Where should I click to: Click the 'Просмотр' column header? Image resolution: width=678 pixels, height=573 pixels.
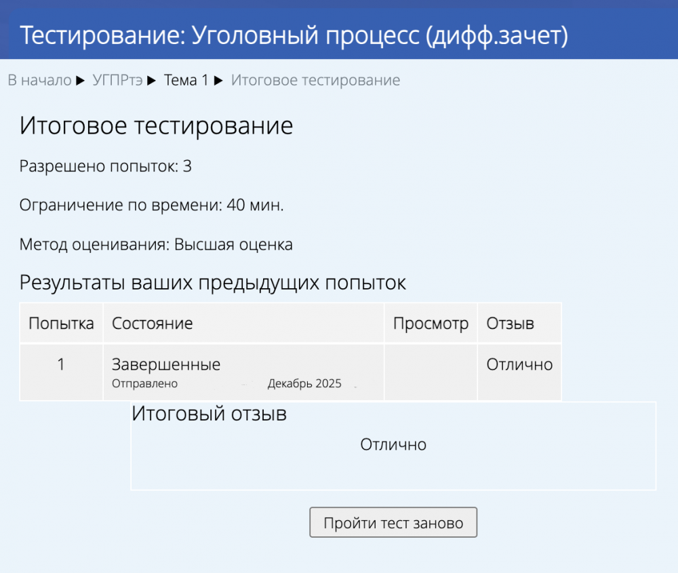pyautogui.click(x=431, y=323)
